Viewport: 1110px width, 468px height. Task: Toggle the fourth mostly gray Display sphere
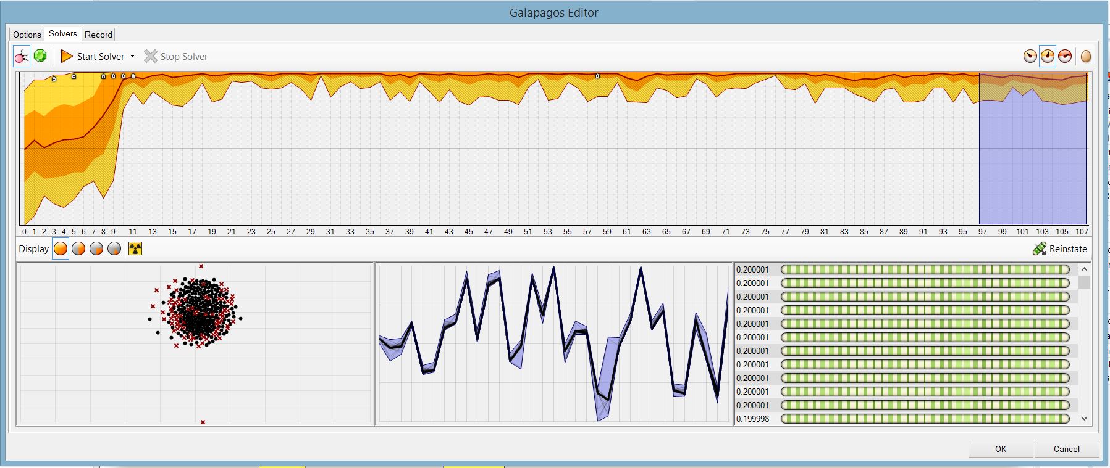(114, 248)
